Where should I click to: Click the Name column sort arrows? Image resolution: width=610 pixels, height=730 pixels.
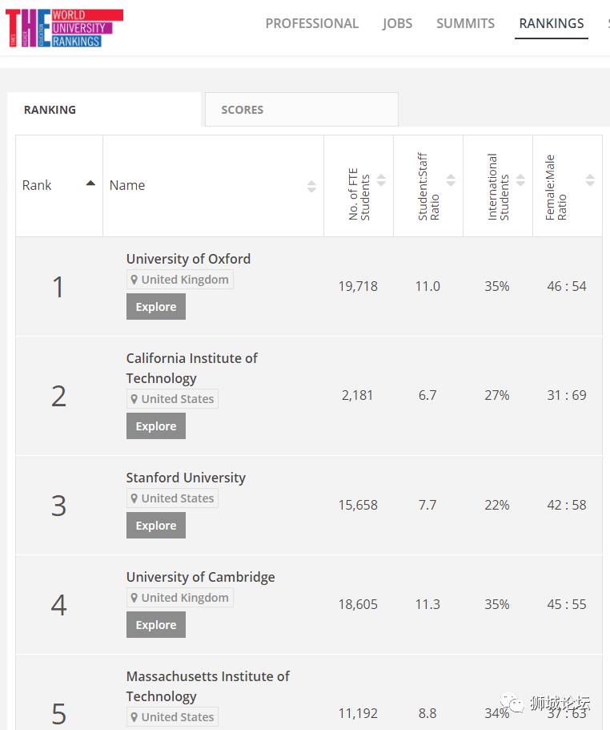(311, 186)
